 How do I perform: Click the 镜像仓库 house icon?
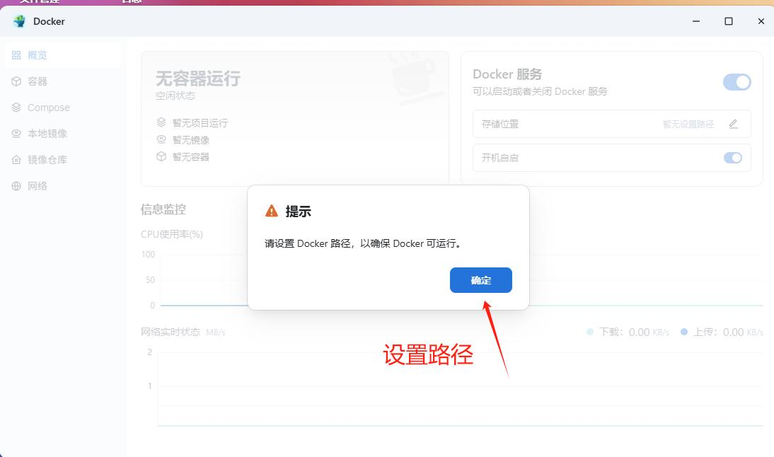pyautogui.click(x=16, y=159)
